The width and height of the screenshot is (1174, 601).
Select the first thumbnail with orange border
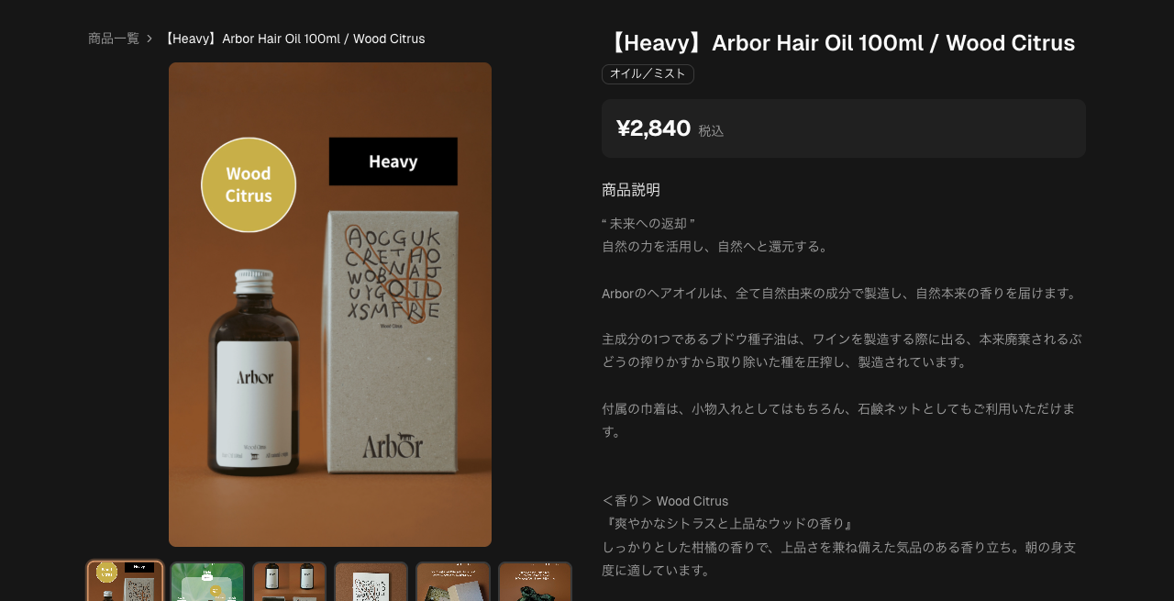[126, 581]
